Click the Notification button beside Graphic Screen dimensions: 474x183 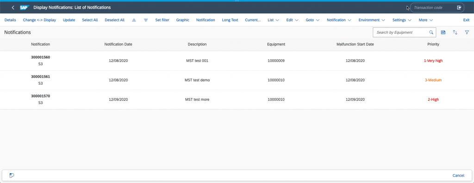tap(206, 20)
